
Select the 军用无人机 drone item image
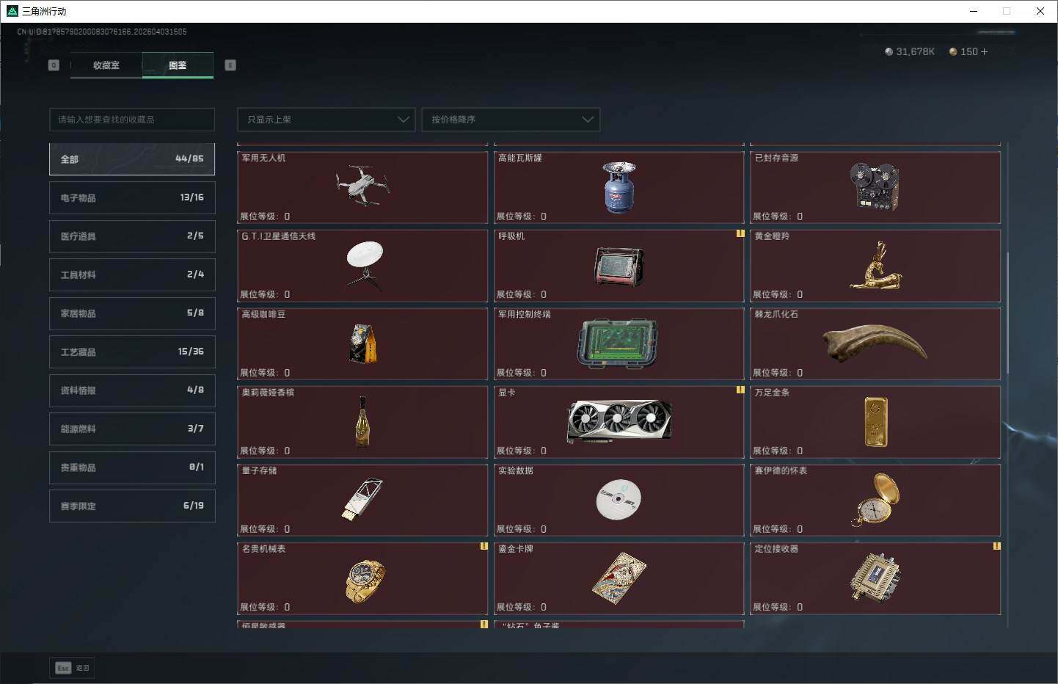pos(362,185)
